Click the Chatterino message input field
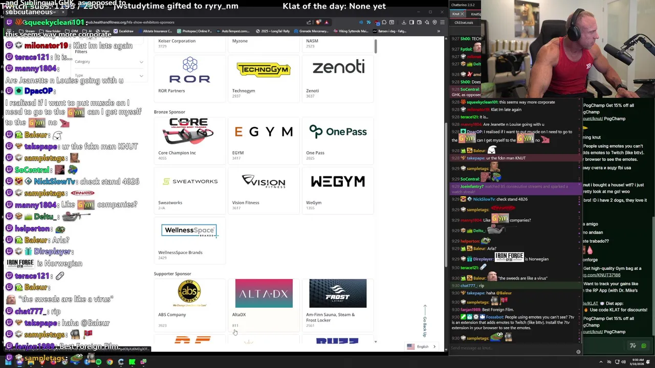 pos(512,348)
